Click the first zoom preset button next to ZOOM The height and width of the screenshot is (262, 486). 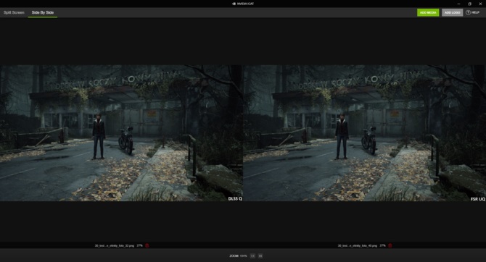pos(252,255)
